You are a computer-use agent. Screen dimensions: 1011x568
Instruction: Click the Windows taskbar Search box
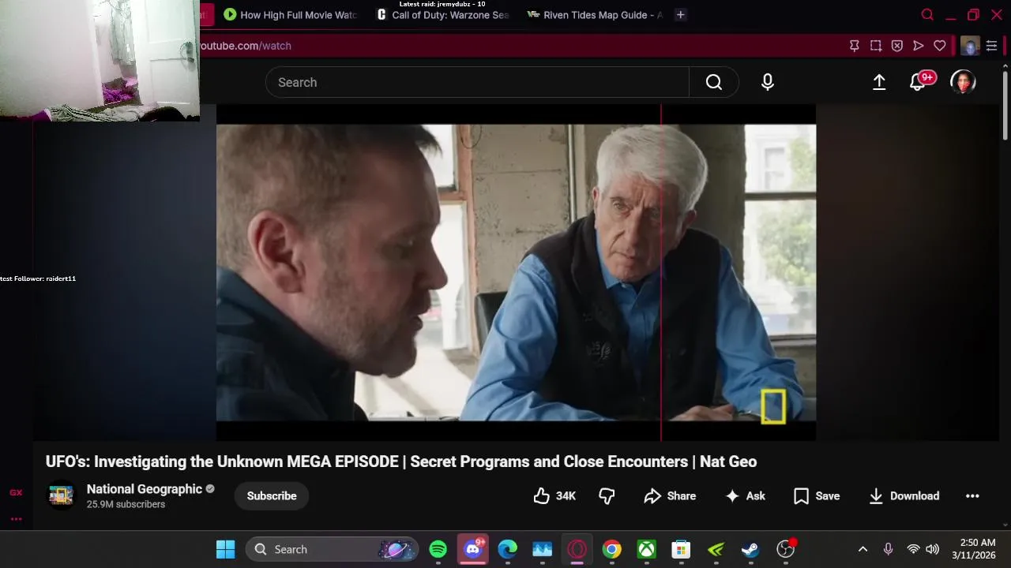pos(330,549)
